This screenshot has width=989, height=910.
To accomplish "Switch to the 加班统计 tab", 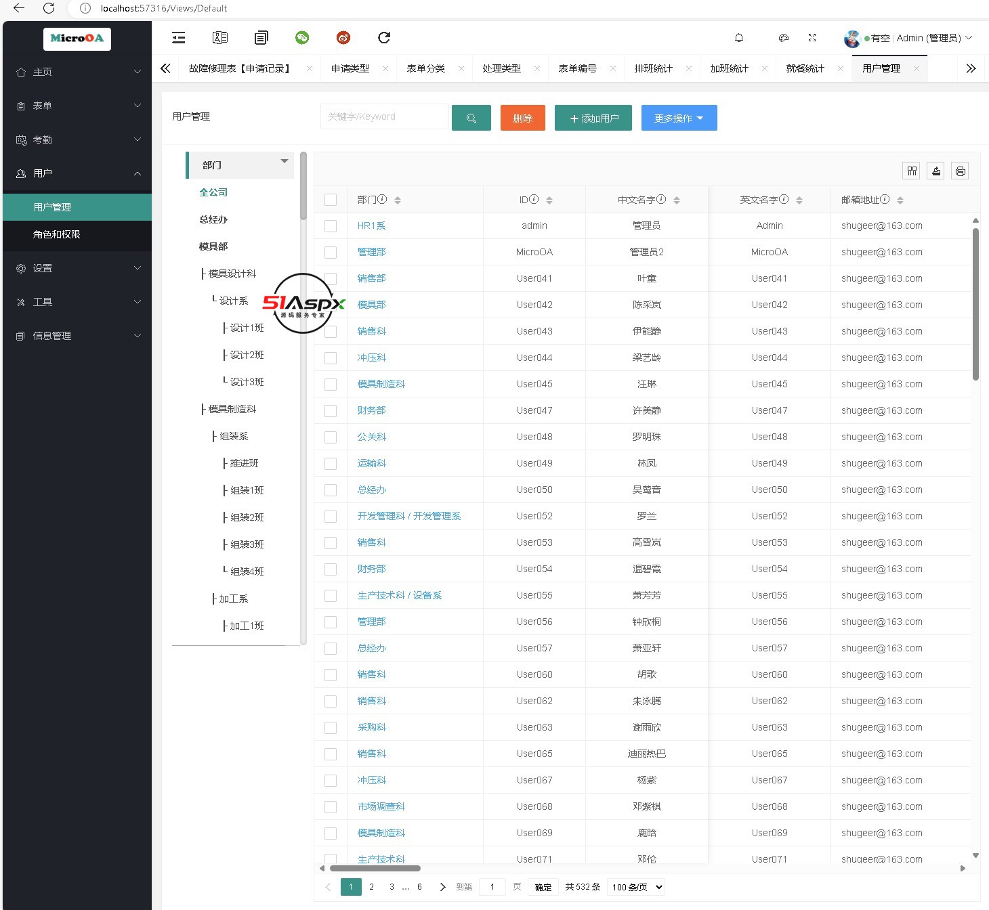I will 730,68.
